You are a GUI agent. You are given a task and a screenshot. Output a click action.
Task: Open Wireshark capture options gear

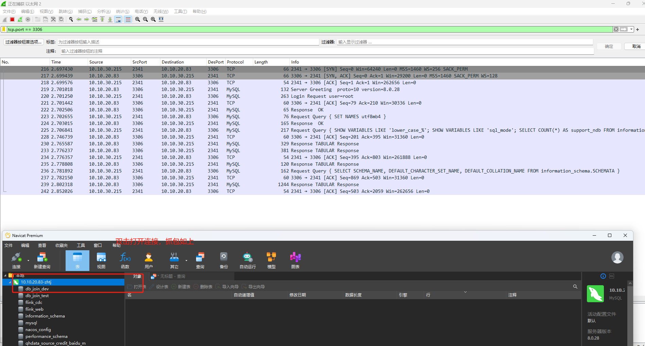[28, 19]
